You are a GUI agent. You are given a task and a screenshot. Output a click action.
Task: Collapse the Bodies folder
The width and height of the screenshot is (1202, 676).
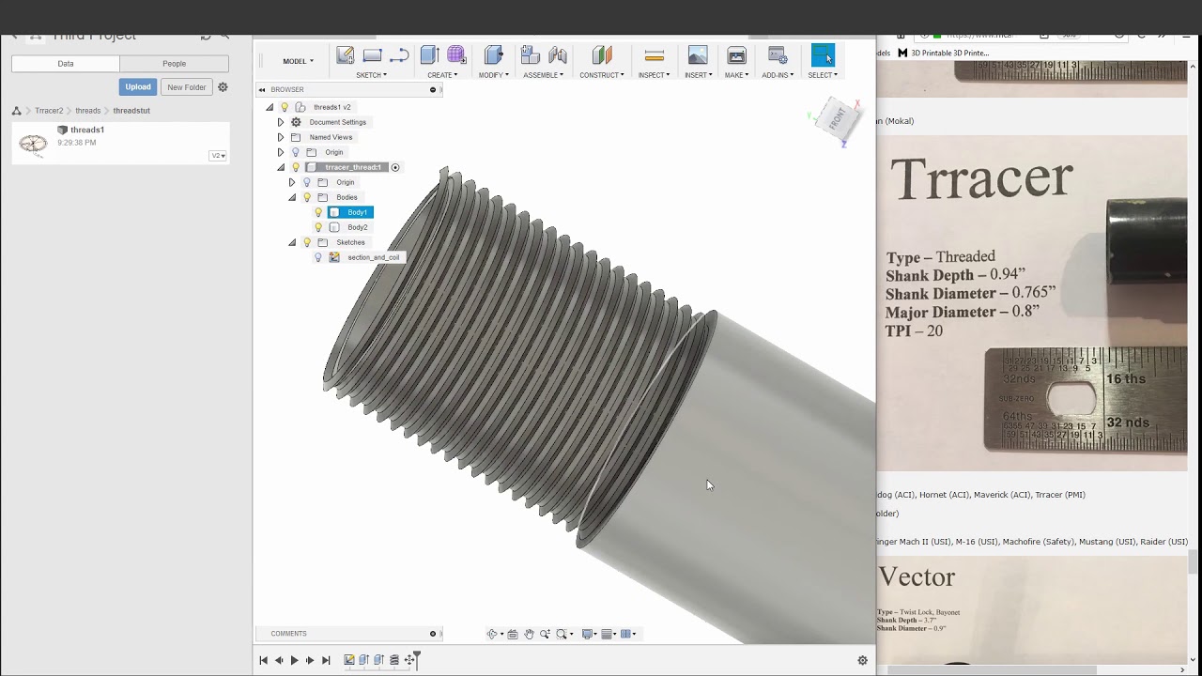292,197
